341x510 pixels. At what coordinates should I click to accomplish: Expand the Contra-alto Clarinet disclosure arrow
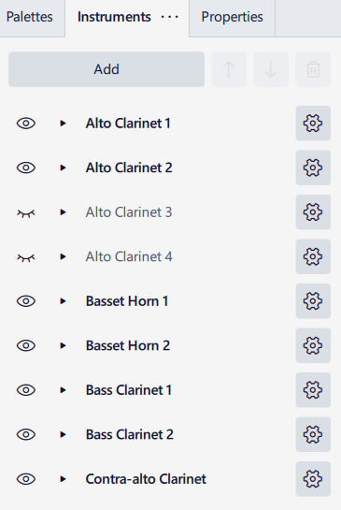tap(63, 479)
